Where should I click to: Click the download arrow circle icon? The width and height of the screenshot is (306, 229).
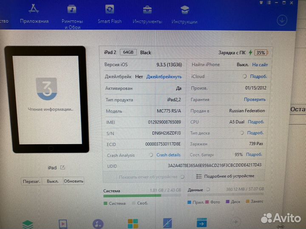(x=282, y=20)
